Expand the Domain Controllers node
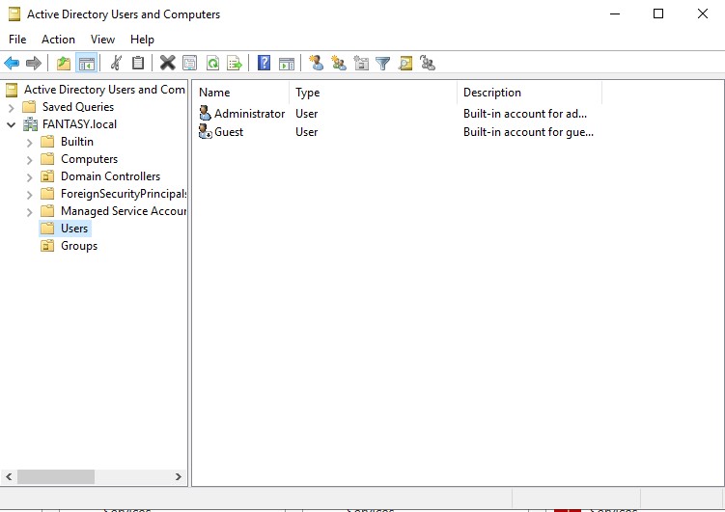 pyautogui.click(x=30, y=176)
